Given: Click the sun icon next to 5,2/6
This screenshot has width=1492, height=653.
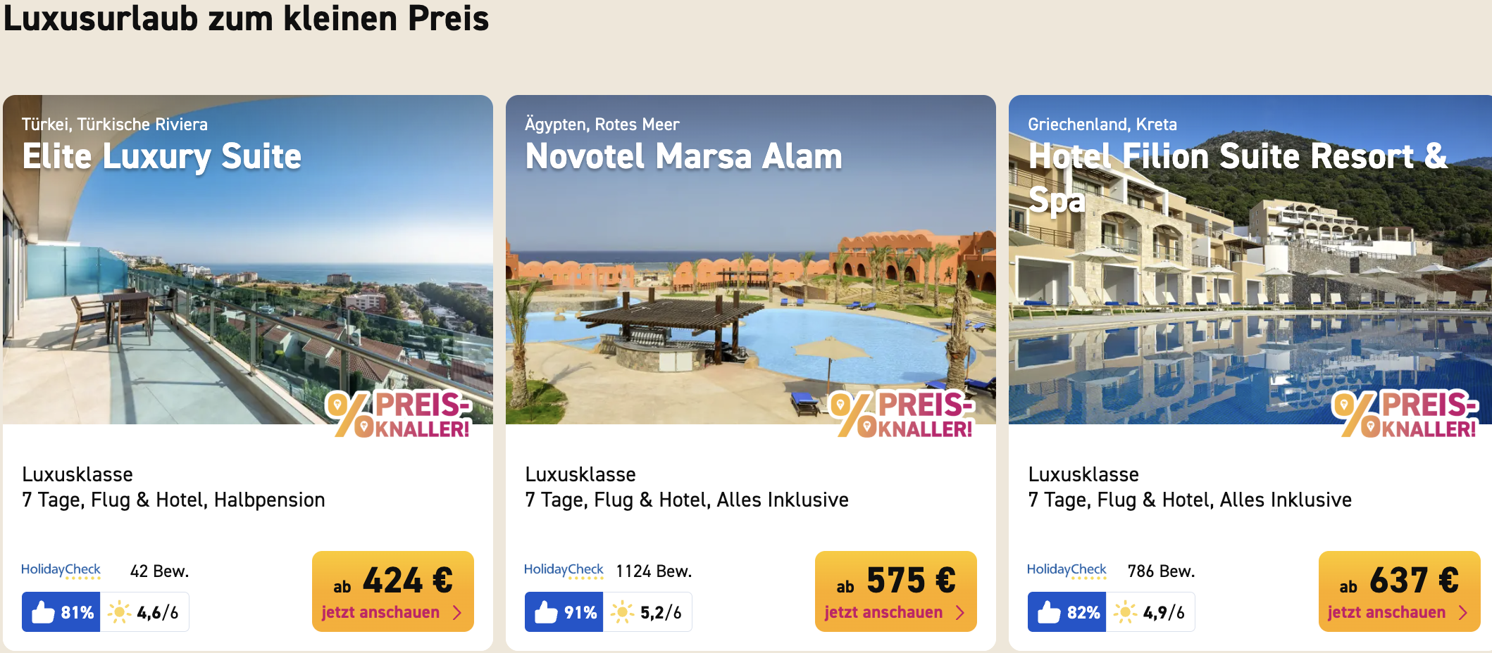Looking at the screenshot, I should 622,612.
